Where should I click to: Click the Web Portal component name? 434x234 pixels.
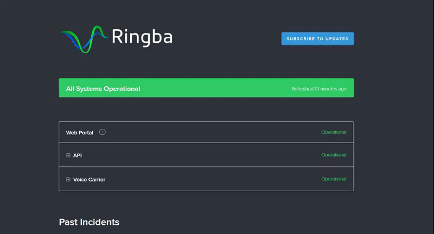80,133
